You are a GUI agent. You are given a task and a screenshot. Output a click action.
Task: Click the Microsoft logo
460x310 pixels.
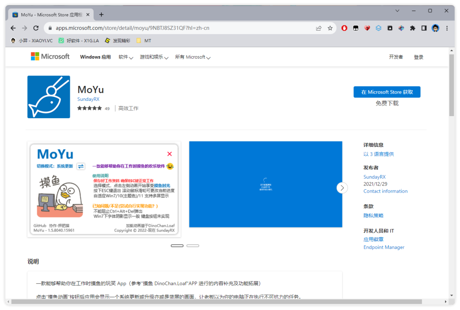click(x=50, y=57)
